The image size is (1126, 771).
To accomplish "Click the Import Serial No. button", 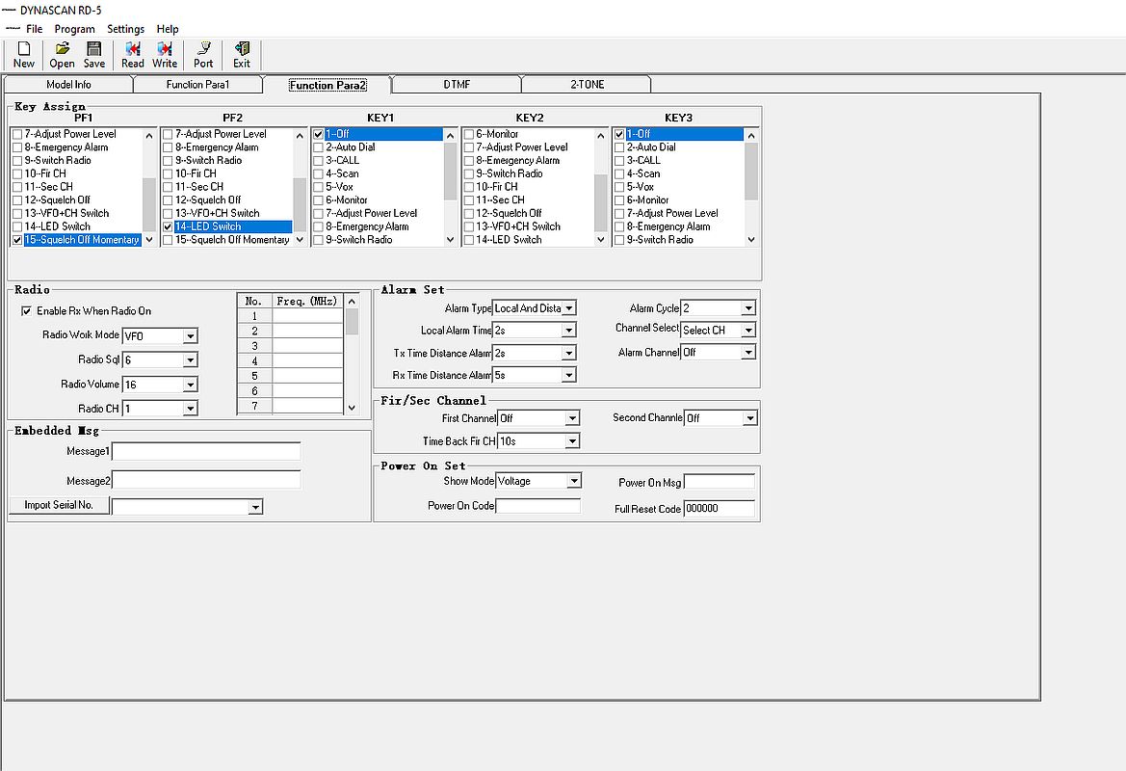I will [x=60, y=505].
